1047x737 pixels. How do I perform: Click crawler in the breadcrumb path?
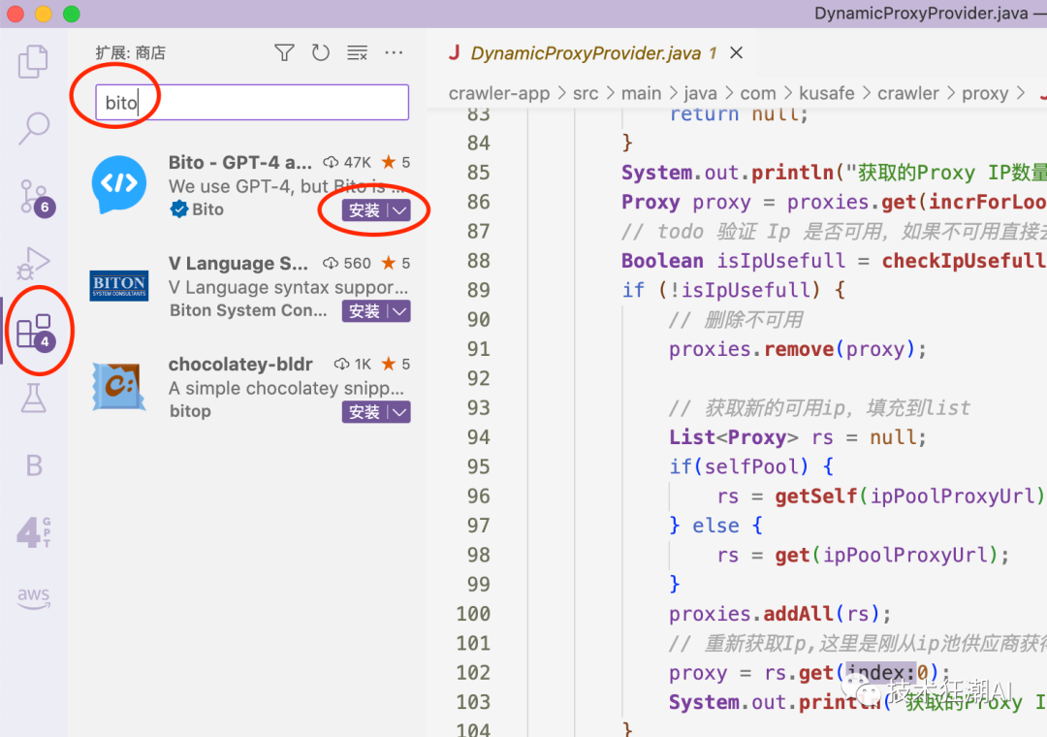pos(908,93)
